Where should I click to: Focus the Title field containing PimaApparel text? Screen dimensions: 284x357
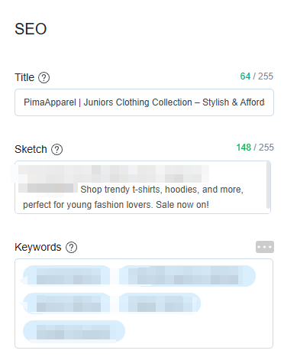144,102
